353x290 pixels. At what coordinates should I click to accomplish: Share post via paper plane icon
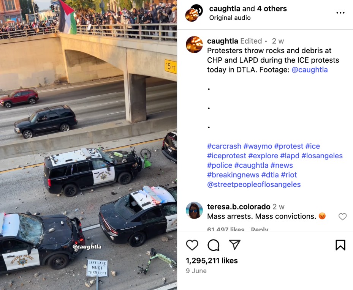tap(234, 244)
